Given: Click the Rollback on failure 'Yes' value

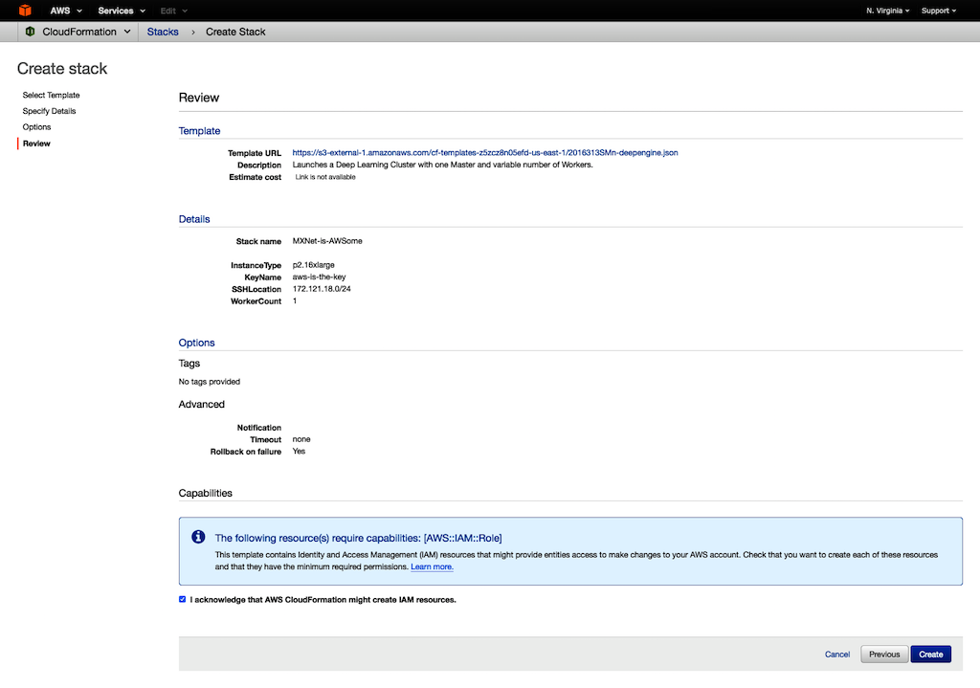Looking at the screenshot, I should tap(299, 451).
